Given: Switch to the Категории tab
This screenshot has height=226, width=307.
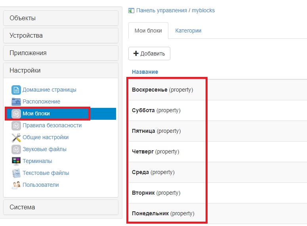Looking at the screenshot, I should point(188,31).
